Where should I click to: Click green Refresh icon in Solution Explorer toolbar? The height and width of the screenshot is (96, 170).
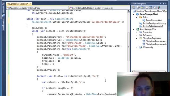click(x=142, y=7)
